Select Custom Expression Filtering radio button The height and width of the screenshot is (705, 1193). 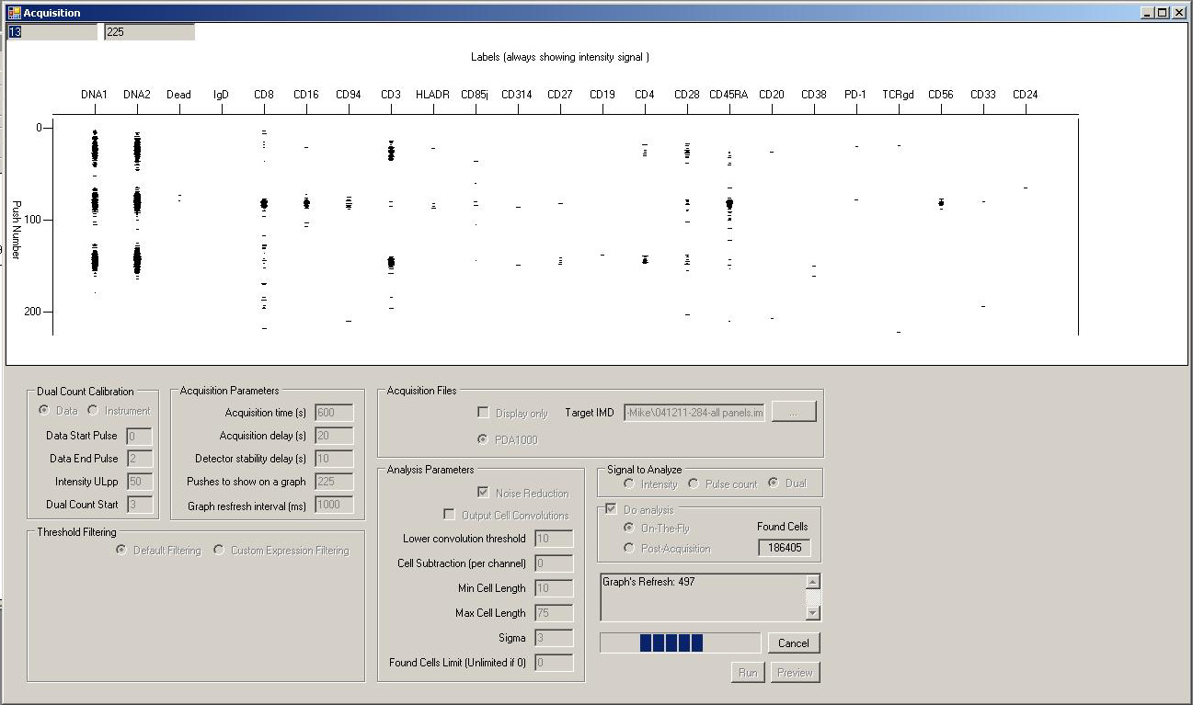click(x=219, y=550)
